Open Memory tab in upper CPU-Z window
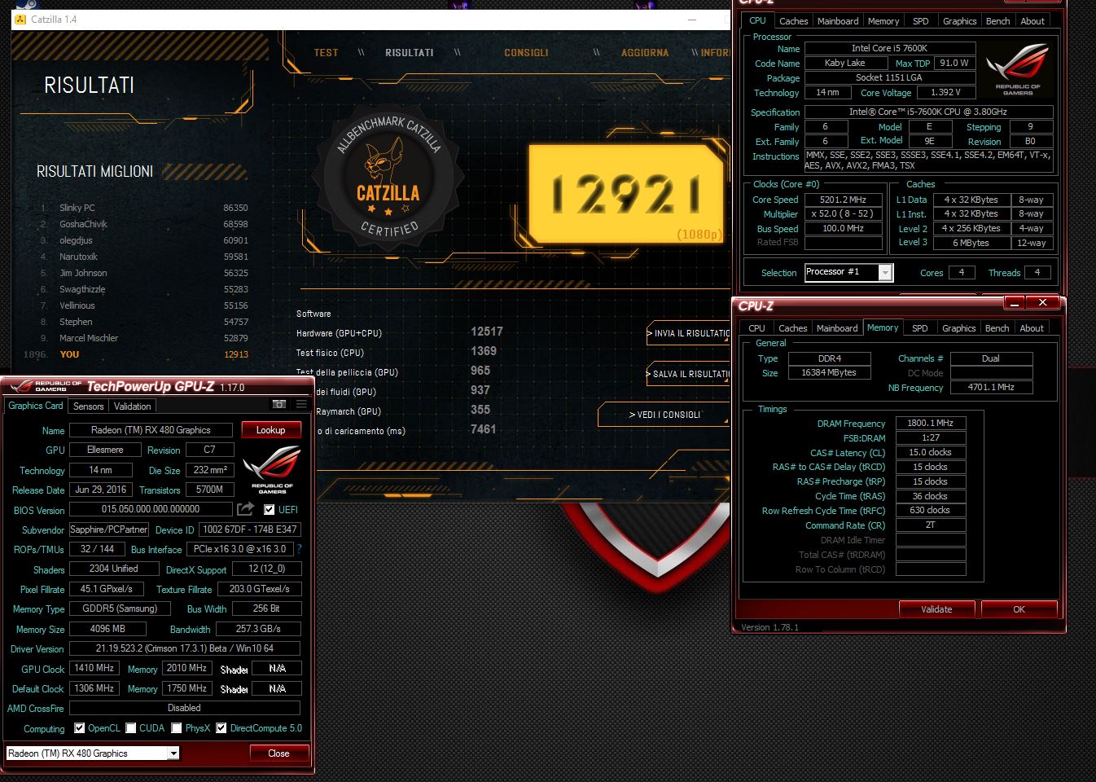Image resolution: width=1096 pixels, height=782 pixels. click(883, 21)
